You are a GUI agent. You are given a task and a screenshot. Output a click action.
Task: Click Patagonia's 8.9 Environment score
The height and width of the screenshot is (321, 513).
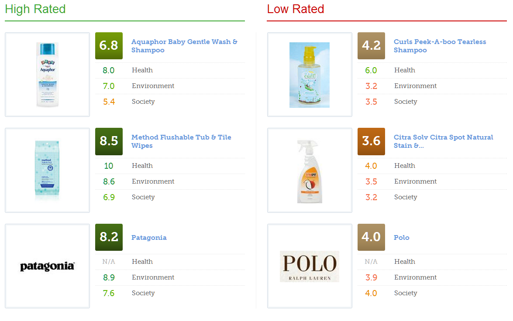click(x=109, y=277)
